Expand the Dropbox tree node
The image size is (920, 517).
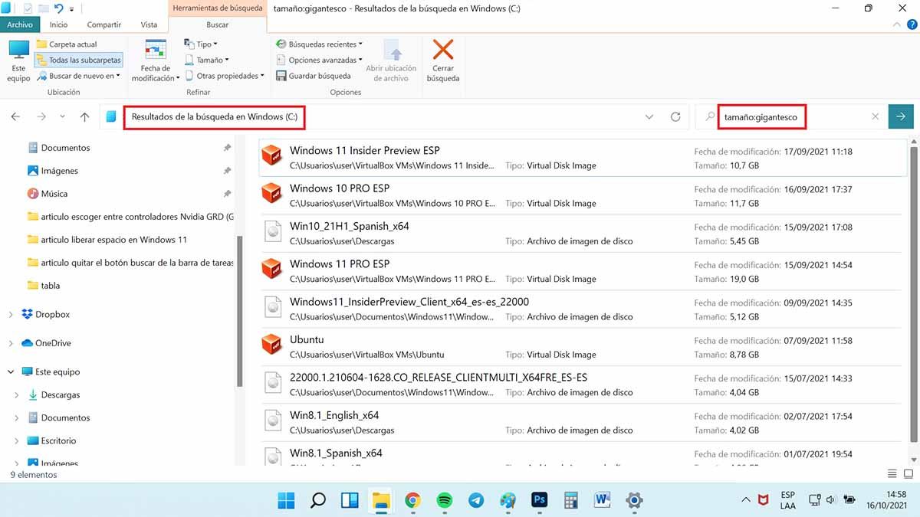coord(11,315)
